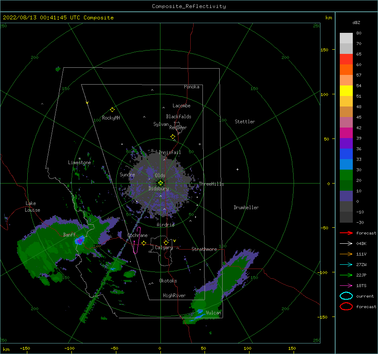The width and height of the screenshot is (378, 354).
Task: Click the ThreeHills label
Action: (211, 184)
